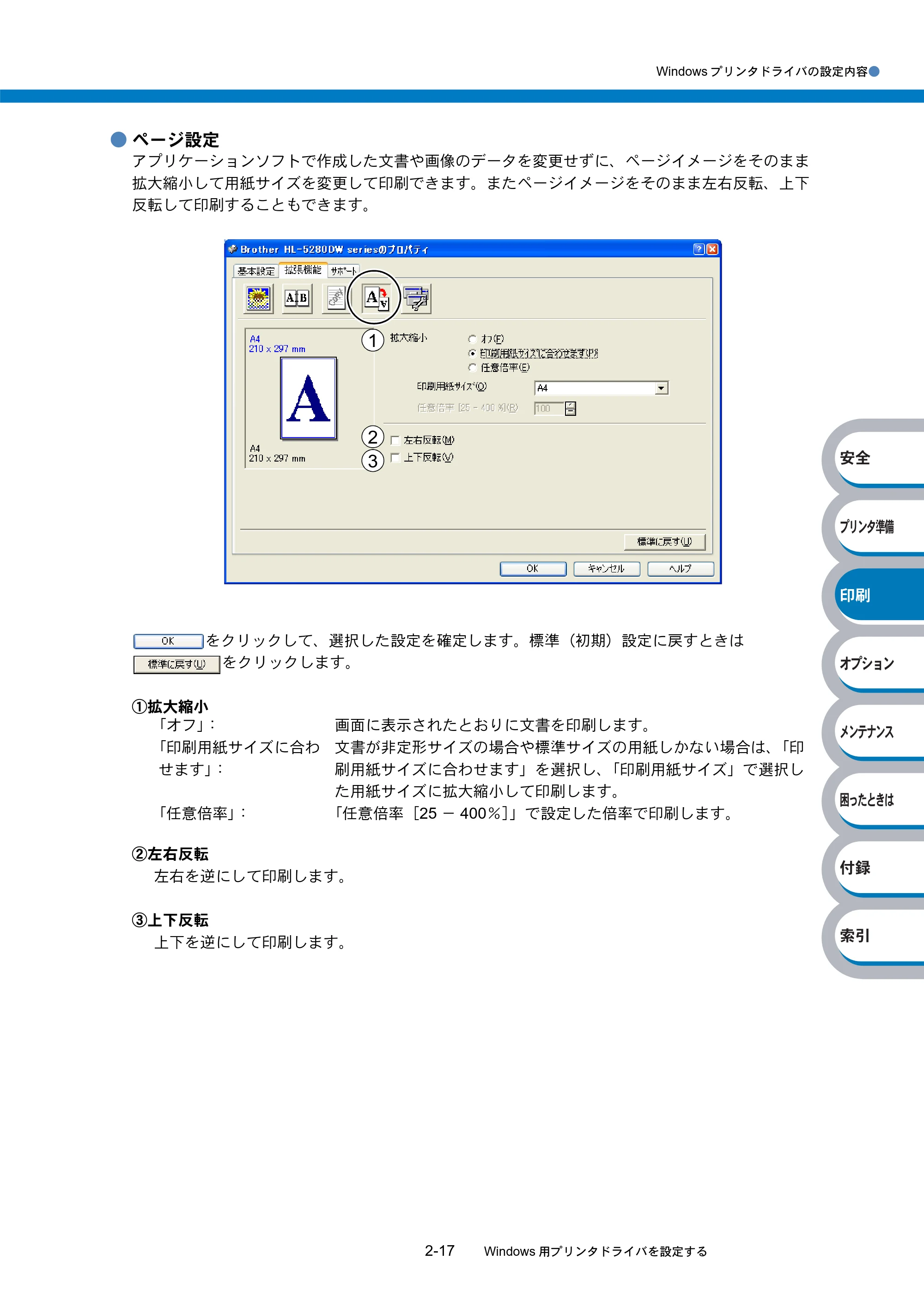Select the duplex A|B printing icon
The image size is (924, 1308).
[x=297, y=298]
